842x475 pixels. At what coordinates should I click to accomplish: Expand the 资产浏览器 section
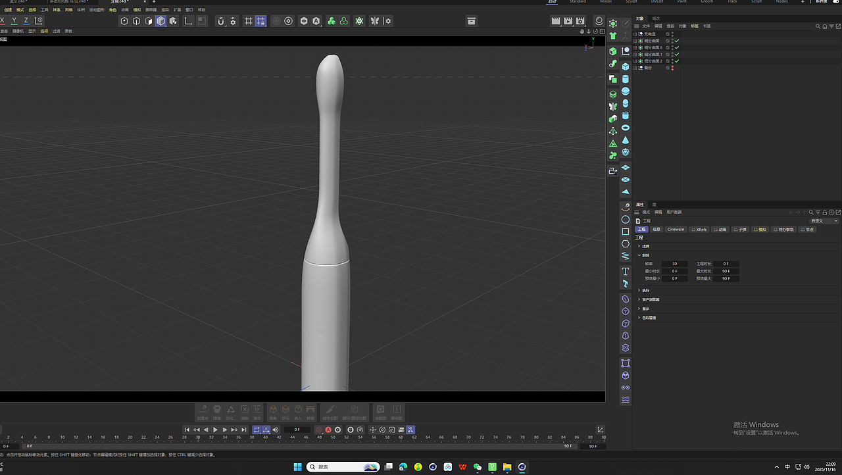point(639,299)
